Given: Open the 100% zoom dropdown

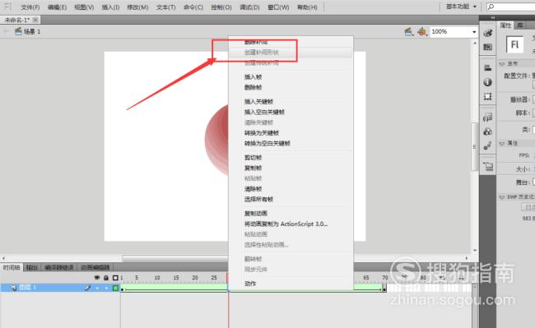Looking at the screenshot, I should click(474, 32).
